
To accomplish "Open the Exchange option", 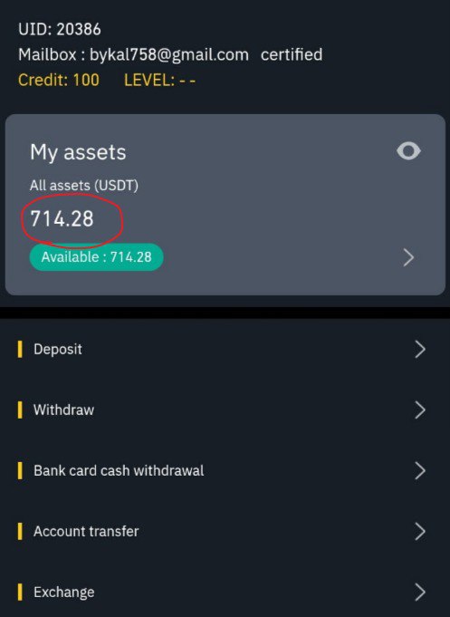I will pyautogui.click(x=225, y=593).
